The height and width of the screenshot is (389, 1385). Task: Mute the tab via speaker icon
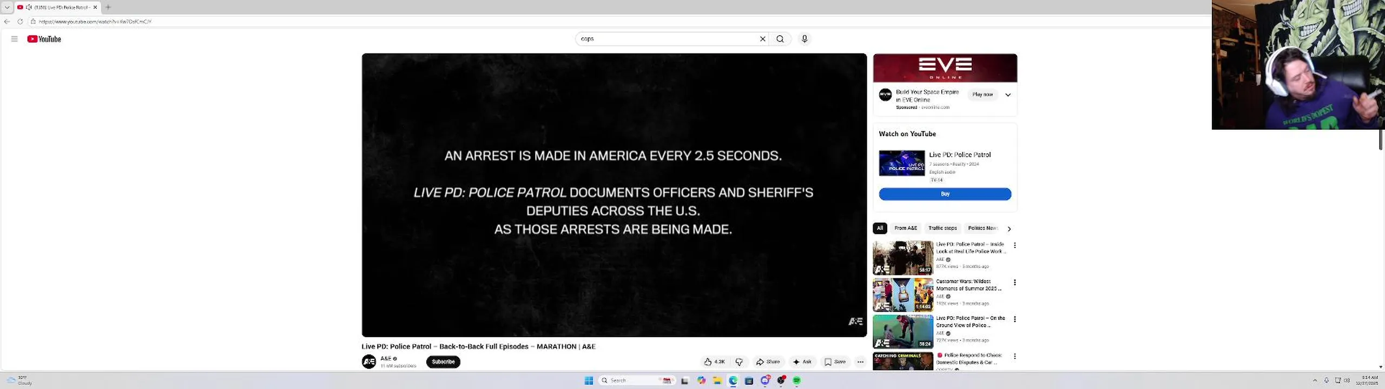(29, 7)
